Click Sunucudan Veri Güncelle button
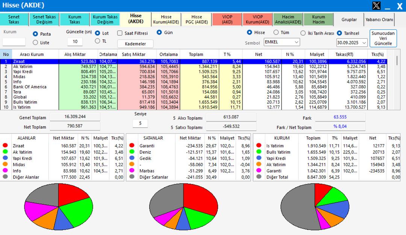 tap(383, 38)
